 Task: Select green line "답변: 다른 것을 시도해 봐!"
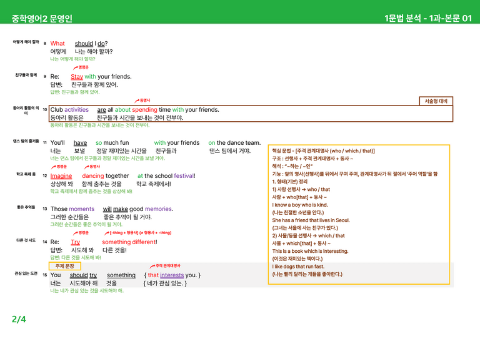76,257
